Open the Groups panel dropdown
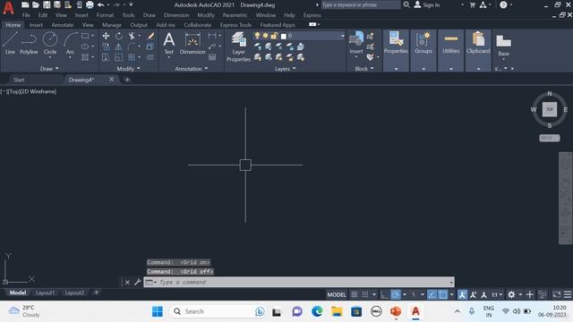Image resolution: width=573 pixels, height=322 pixels. (x=423, y=69)
